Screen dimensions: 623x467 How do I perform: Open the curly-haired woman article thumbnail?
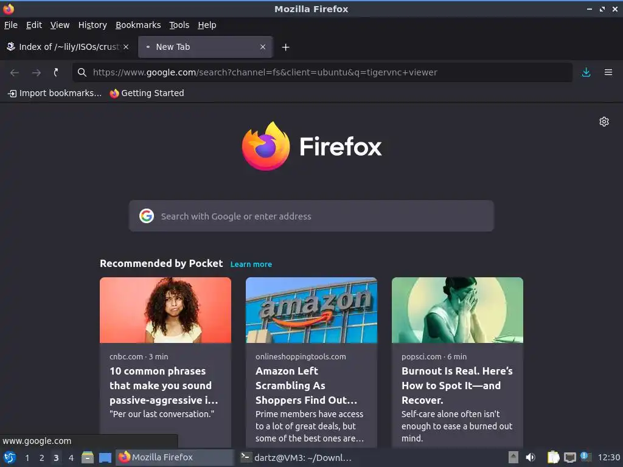tap(165, 310)
